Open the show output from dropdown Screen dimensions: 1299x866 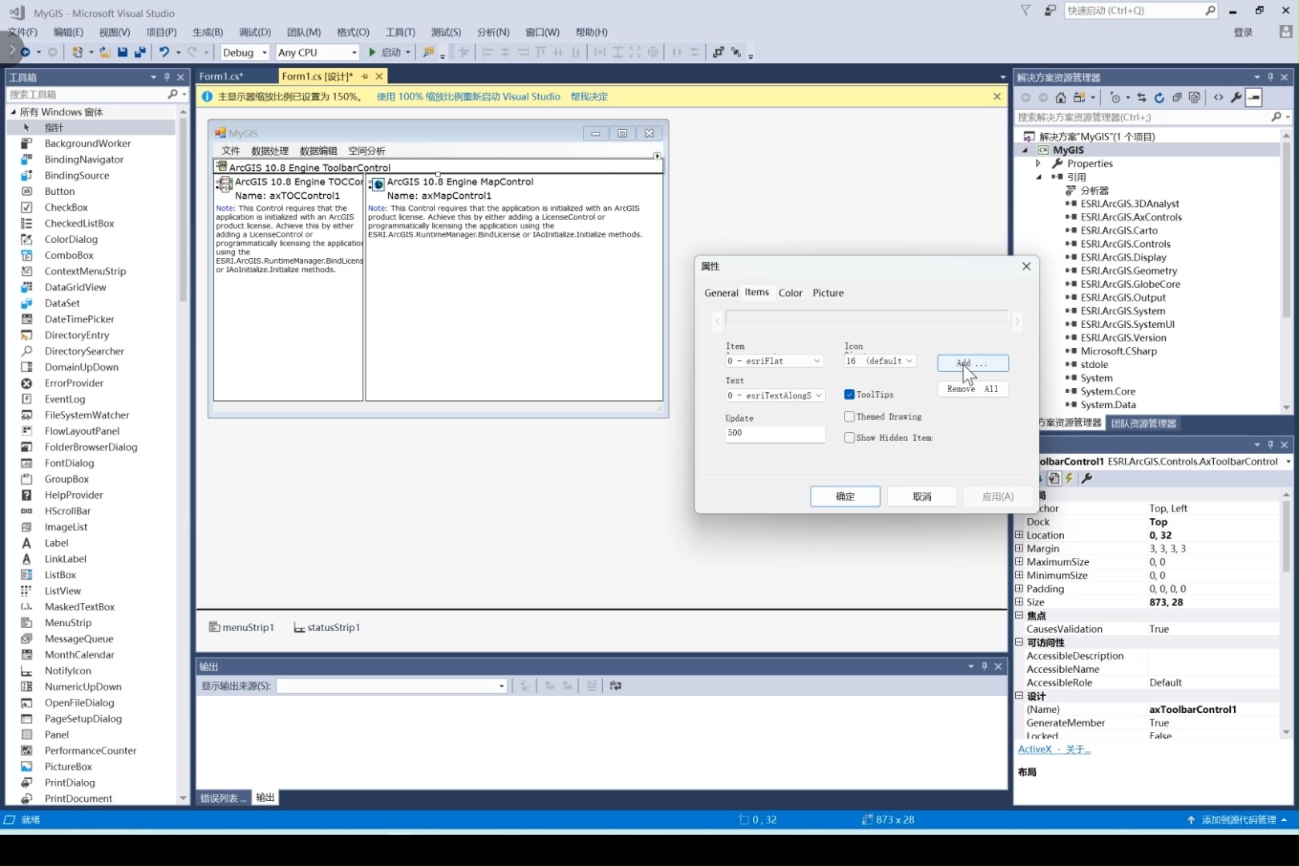click(x=392, y=686)
